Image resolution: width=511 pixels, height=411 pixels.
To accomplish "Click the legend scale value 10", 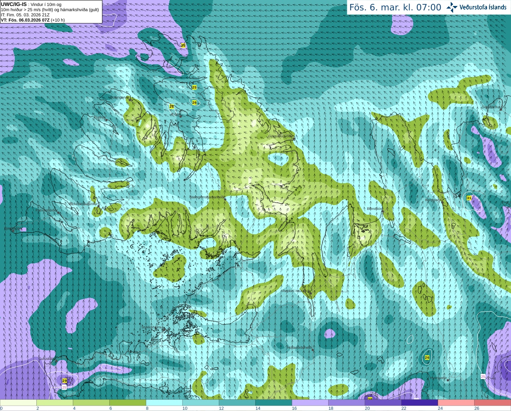I will 185,408.
